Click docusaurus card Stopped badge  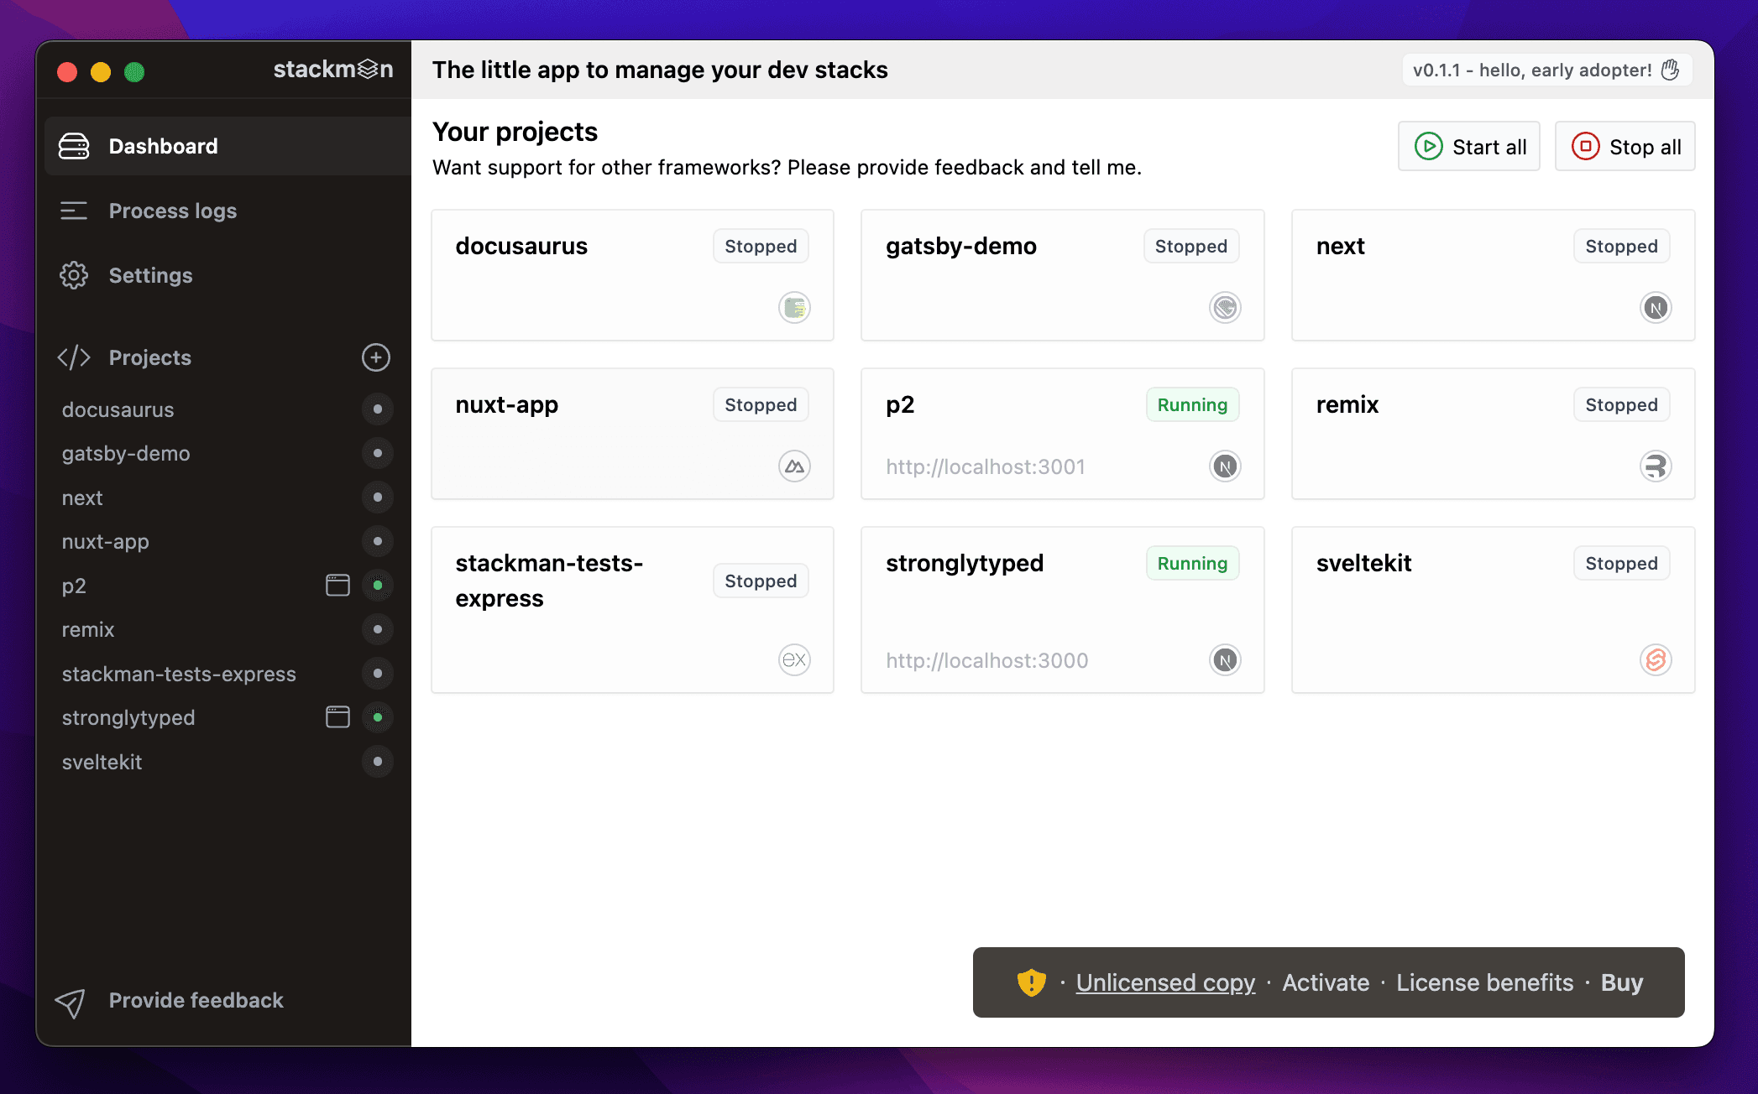(761, 246)
